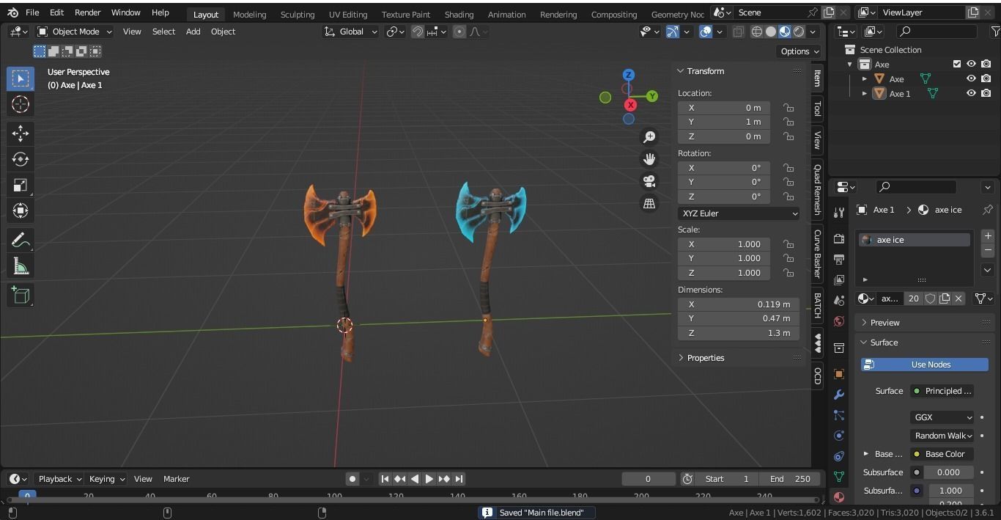Expand the Preview material panel
This screenshot has width=1001, height=520.
(x=884, y=323)
